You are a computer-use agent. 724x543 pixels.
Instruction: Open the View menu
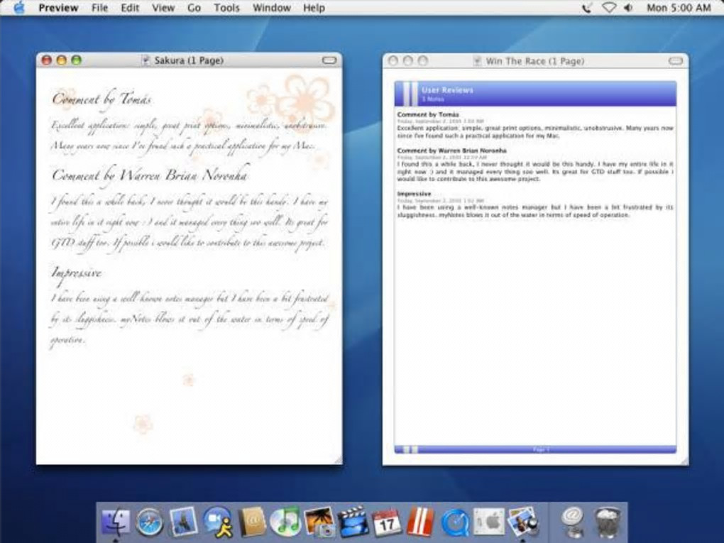(163, 8)
